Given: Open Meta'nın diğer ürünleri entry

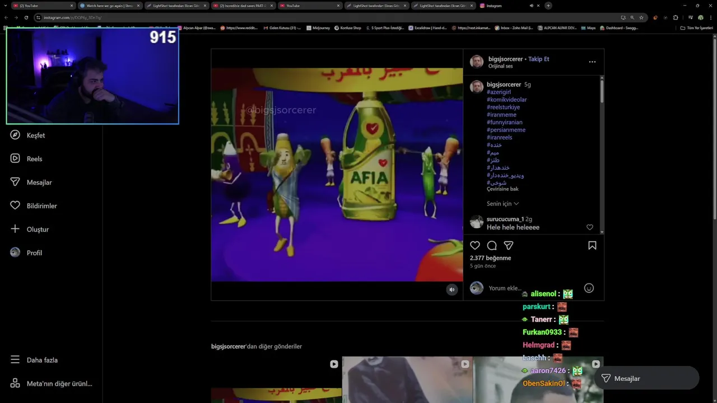Looking at the screenshot, I should pos(50,383).
